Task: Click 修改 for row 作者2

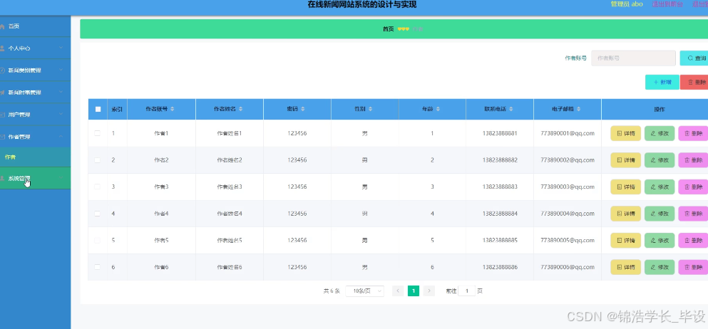Action: [660, 160]
